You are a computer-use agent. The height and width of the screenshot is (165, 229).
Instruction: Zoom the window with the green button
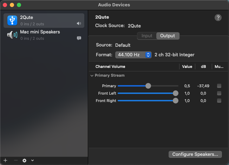tap(19, 5)
